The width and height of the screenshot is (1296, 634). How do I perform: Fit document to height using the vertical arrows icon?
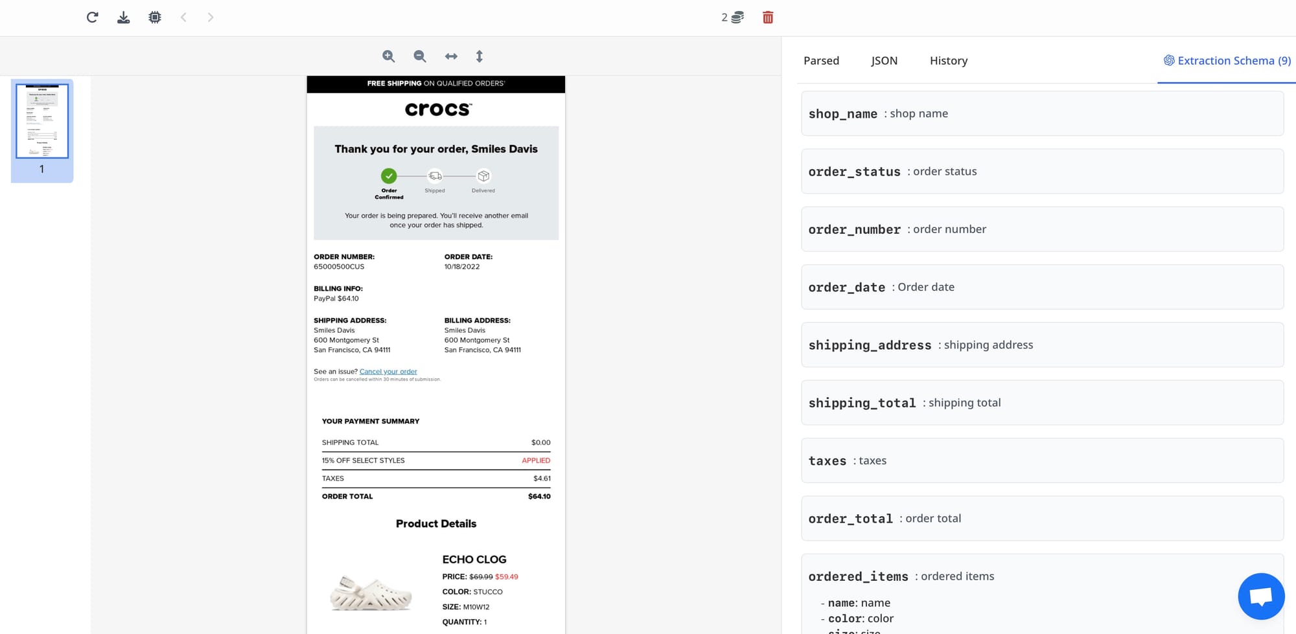pyautogui.click(x=480, y=56)
